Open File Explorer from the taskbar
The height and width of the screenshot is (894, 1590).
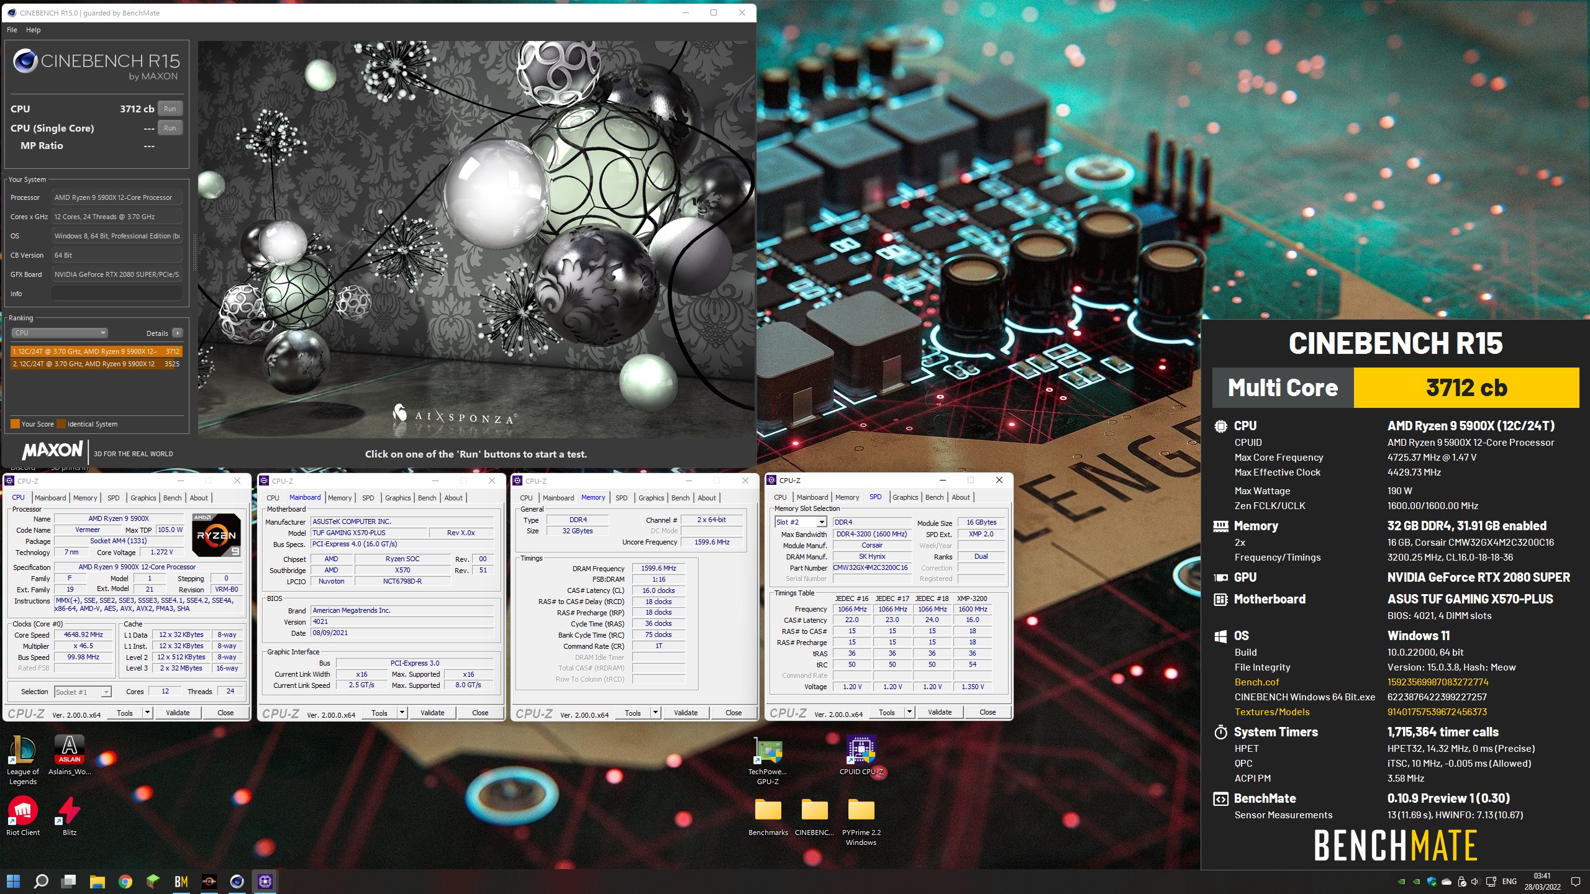(x=97, y=881)
